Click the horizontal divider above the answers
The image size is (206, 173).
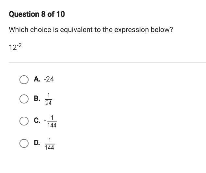[107, 62]
